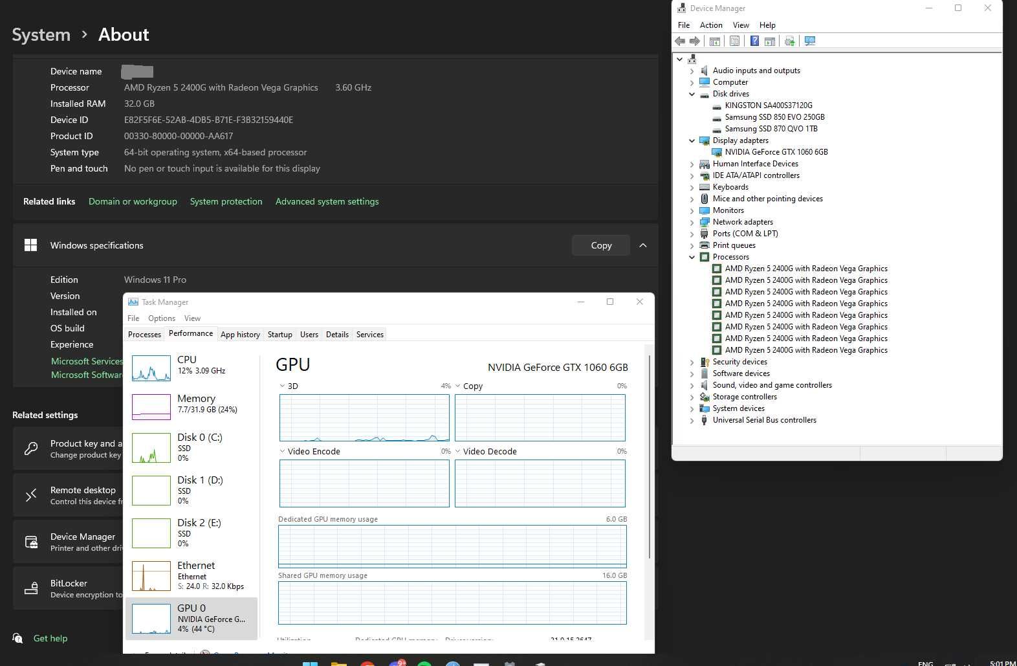Open the Options menu in Task Manager
1017x666 pixels.
(x=162, y=318)
